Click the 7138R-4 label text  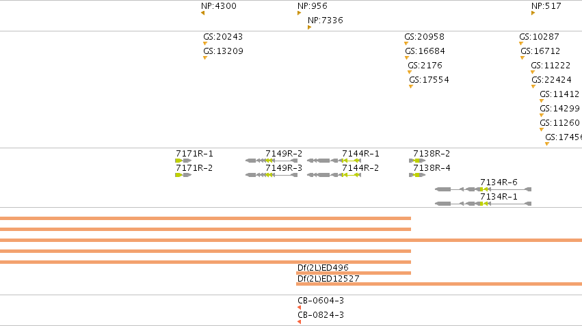[432, 168]
